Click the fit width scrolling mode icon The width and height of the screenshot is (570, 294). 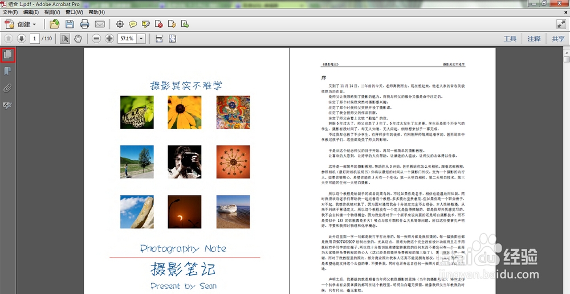159,39
